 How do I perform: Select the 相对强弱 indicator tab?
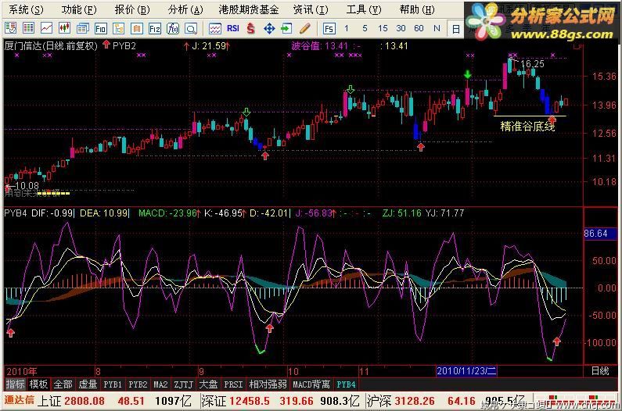coord(268,384)
